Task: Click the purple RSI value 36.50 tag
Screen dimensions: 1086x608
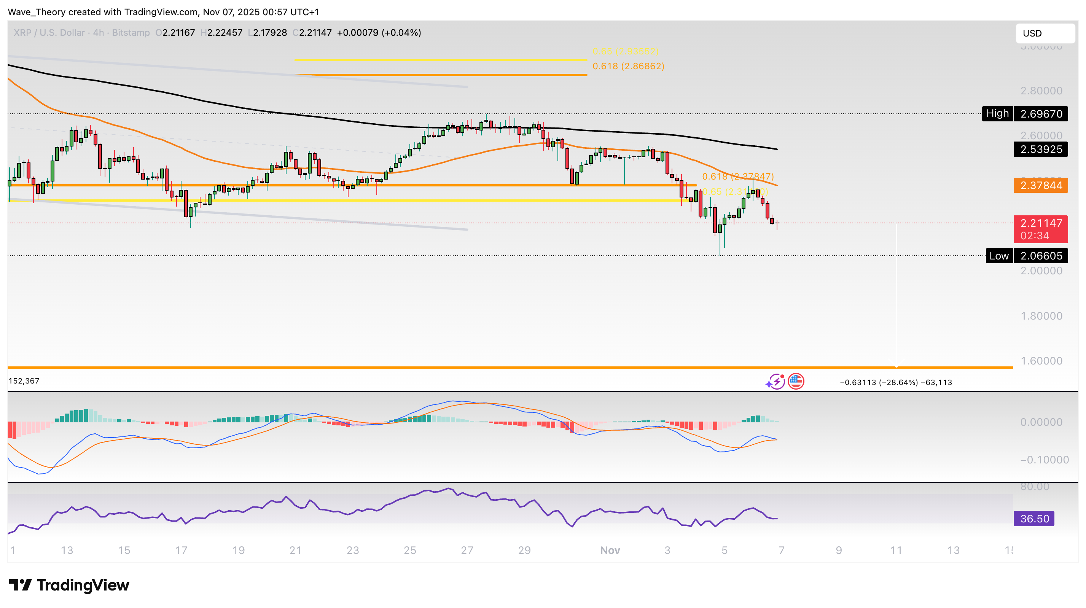Action: [1033, 518]
